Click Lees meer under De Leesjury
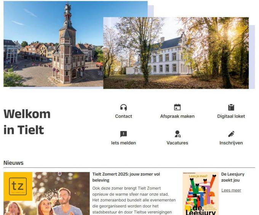Screen dimensions: 259x215 [x=231, y=190]
